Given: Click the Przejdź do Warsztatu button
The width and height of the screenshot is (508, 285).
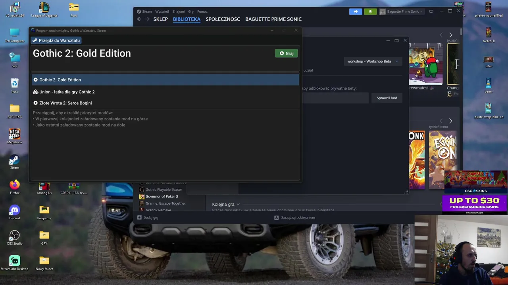Looking at the screenshot, I should point(56,40).
